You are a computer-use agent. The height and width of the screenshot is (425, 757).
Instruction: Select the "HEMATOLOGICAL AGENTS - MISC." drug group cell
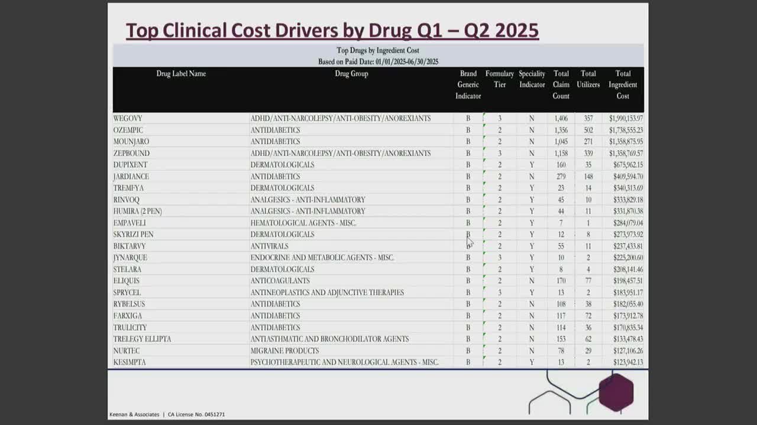303,223
